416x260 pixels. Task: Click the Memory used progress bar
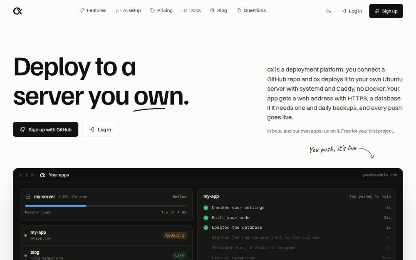106,206
